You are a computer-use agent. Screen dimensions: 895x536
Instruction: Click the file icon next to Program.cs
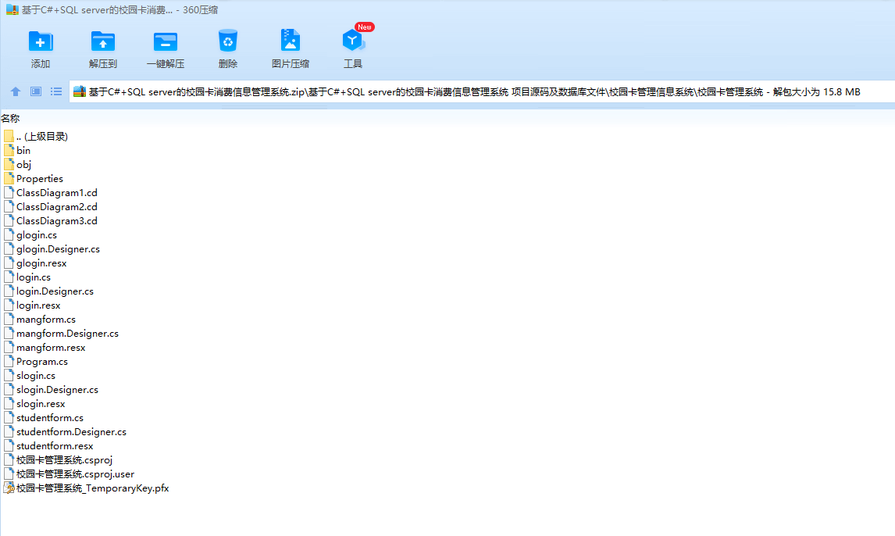click(x=9, y=362)
